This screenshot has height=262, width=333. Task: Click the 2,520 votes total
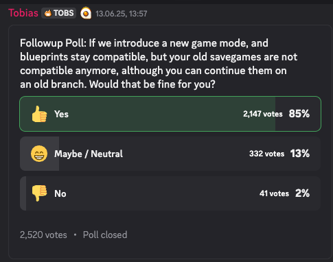[43, 235]
